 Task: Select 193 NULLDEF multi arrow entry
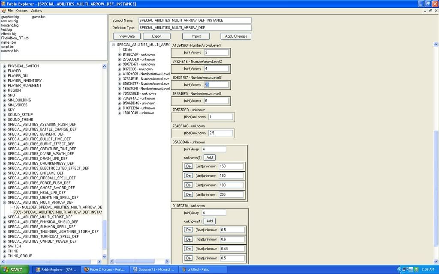[x=58, y=208]
